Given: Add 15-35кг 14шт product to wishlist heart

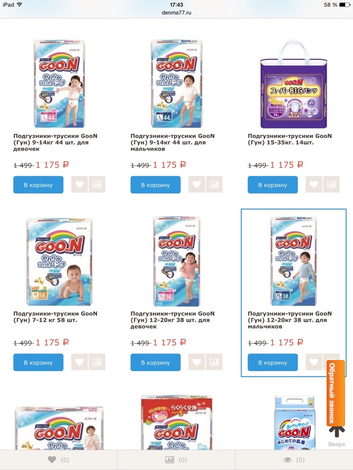Looking at the screenshot, I should (314, 184).
